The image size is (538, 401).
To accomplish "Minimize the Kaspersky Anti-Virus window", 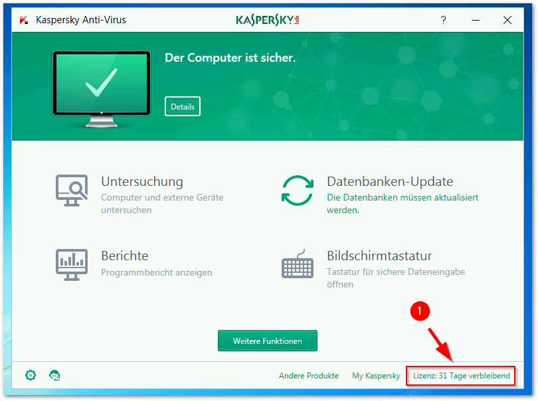I will tap(476, 20).
